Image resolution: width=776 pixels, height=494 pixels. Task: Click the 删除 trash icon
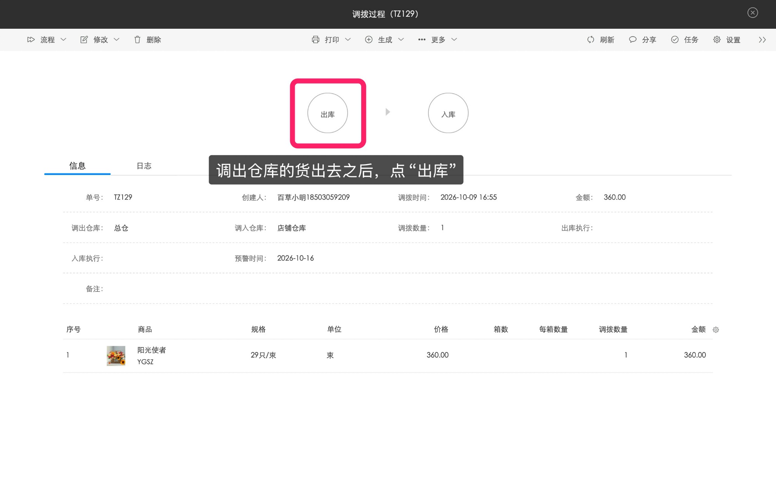(137, 40)
